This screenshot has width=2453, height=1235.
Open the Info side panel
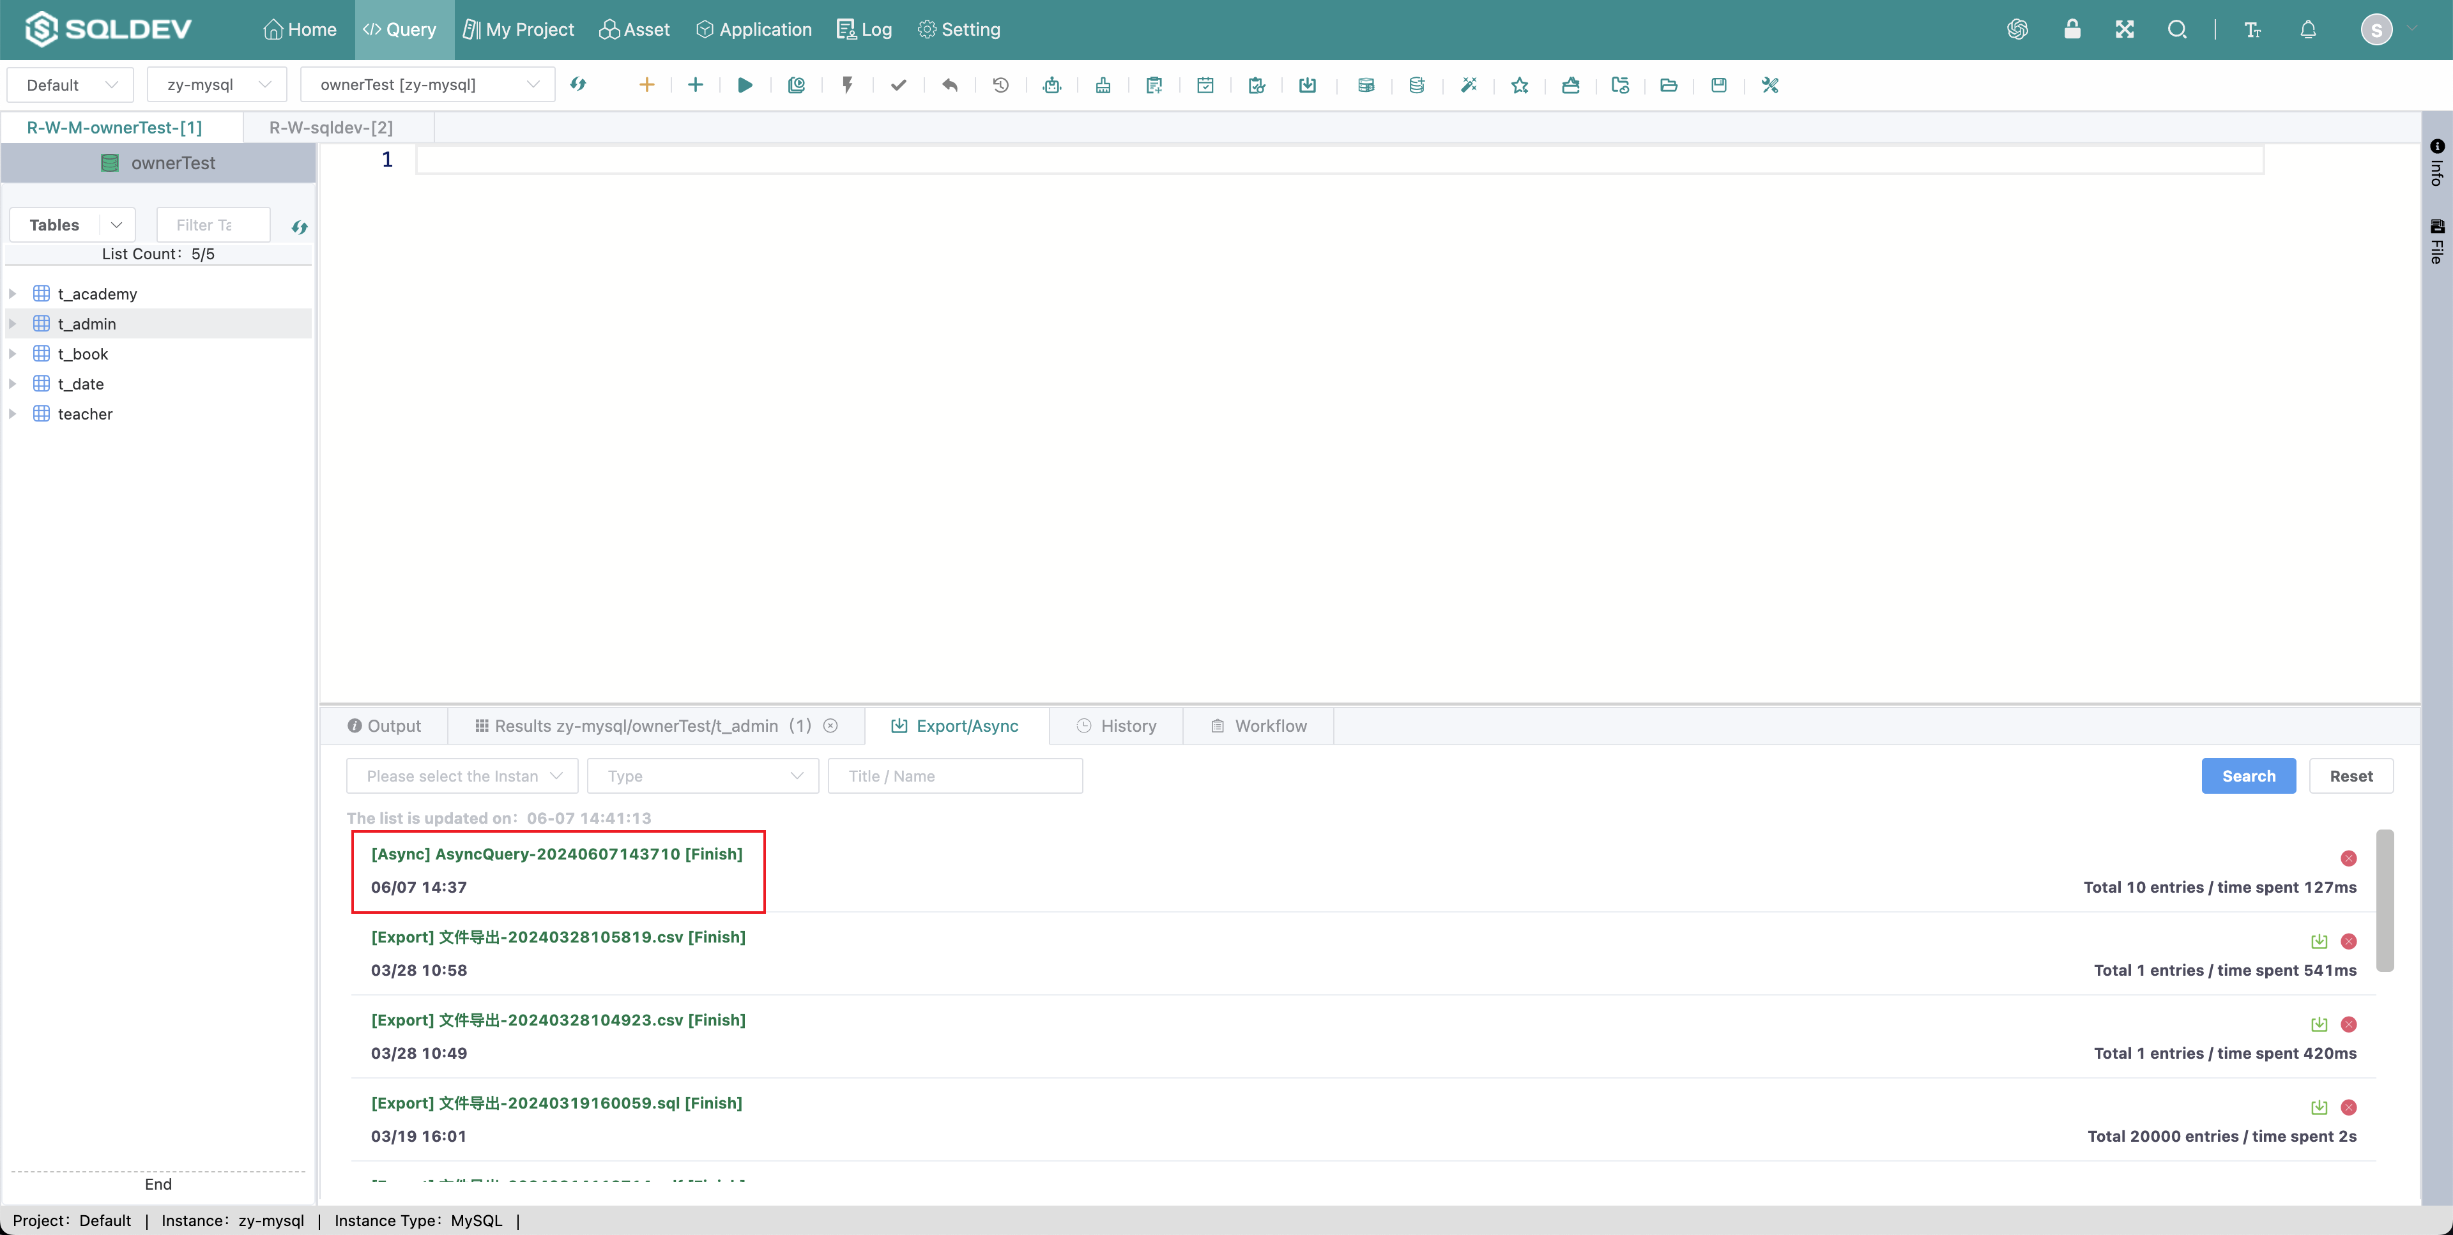[x=2437, y=162]
